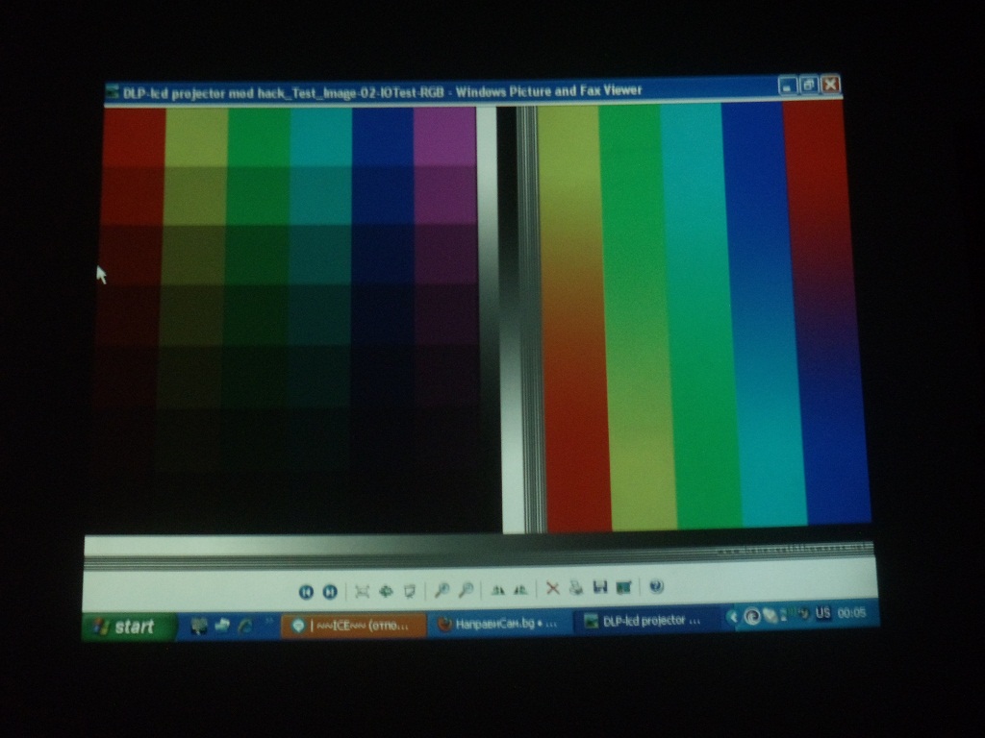
Task: Rotate the image clockwise
Action: tap(497, 590)
